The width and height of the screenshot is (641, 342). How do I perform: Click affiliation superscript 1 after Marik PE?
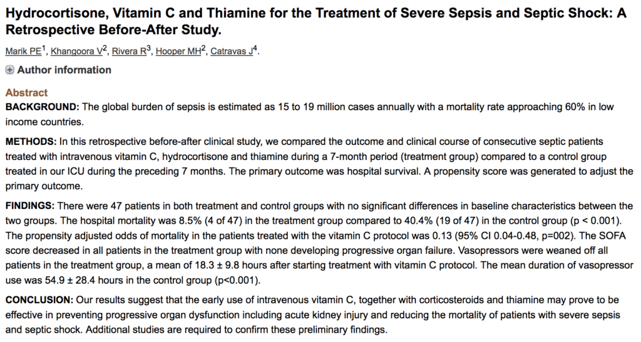44,49
